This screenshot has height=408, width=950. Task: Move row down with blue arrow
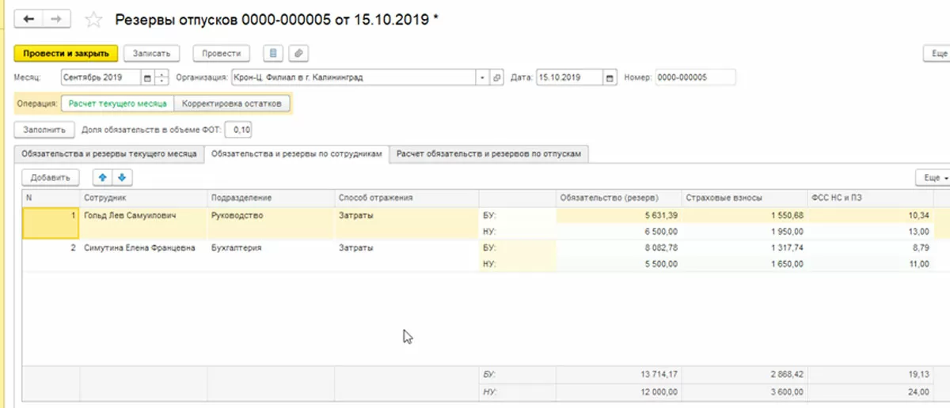coord(122,177)
